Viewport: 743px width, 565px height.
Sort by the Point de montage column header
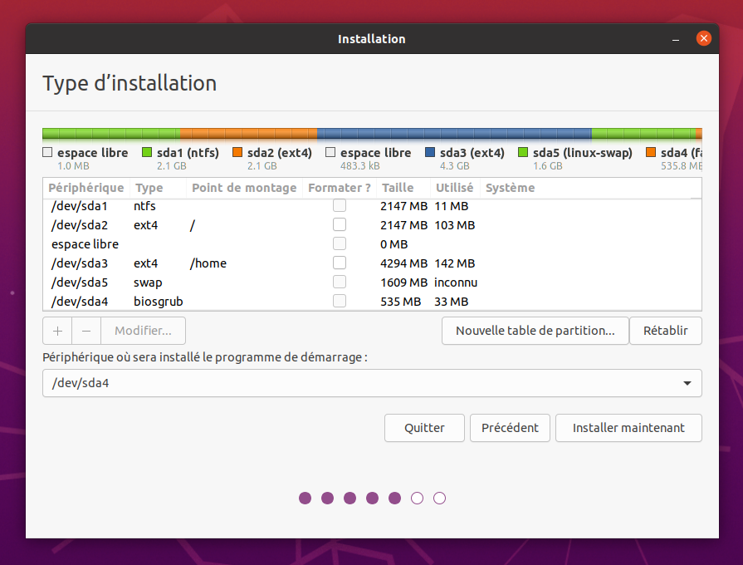[245, 188]
